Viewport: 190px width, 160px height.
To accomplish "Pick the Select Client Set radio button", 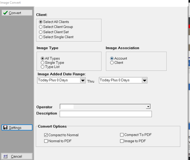I will click(x=41, y=32).
